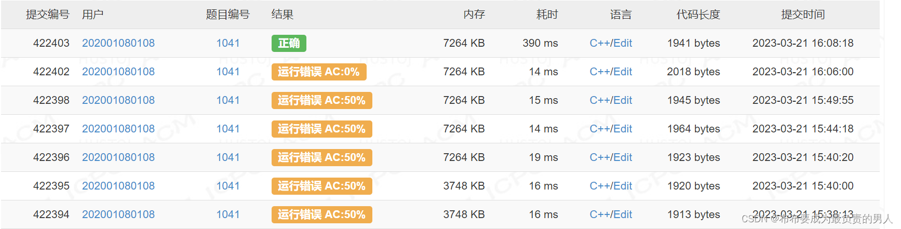Open user link for submission 422403

point(118,43)
